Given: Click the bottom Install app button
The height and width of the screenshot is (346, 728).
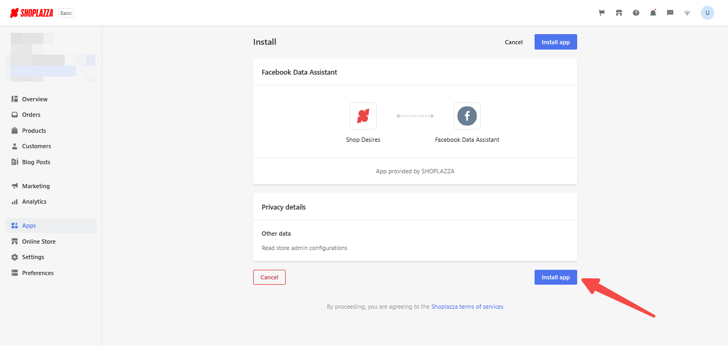Looking at the screenshot, I should coord(556,277).
